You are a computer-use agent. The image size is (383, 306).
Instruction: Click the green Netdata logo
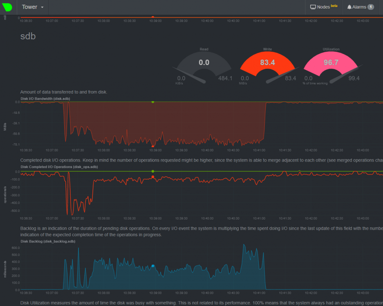pos(7,7)
